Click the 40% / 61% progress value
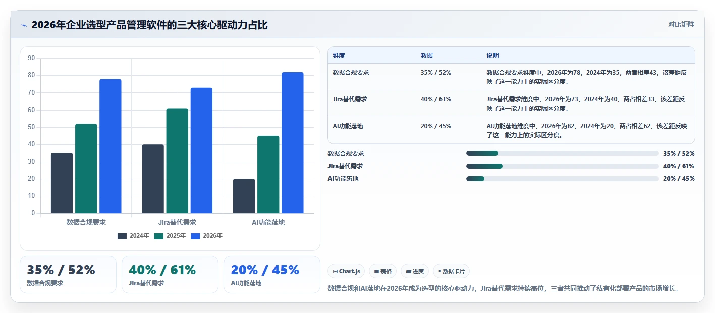 [679, 166]
